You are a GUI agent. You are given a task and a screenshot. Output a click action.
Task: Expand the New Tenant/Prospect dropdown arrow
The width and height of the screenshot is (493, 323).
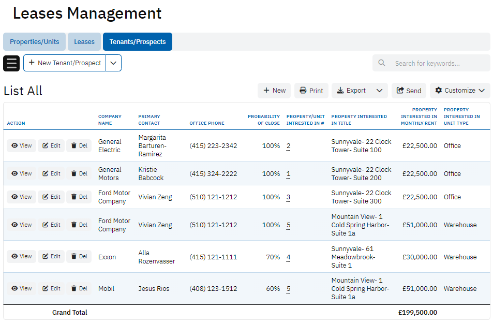(x=114, y=63)
